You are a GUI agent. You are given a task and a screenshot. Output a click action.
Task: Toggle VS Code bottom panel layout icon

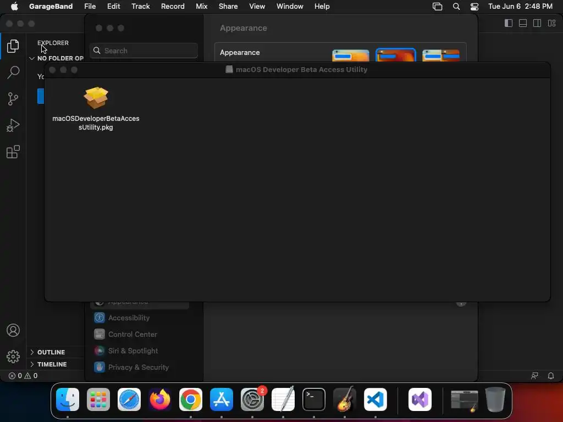click(x=523, y=23)
